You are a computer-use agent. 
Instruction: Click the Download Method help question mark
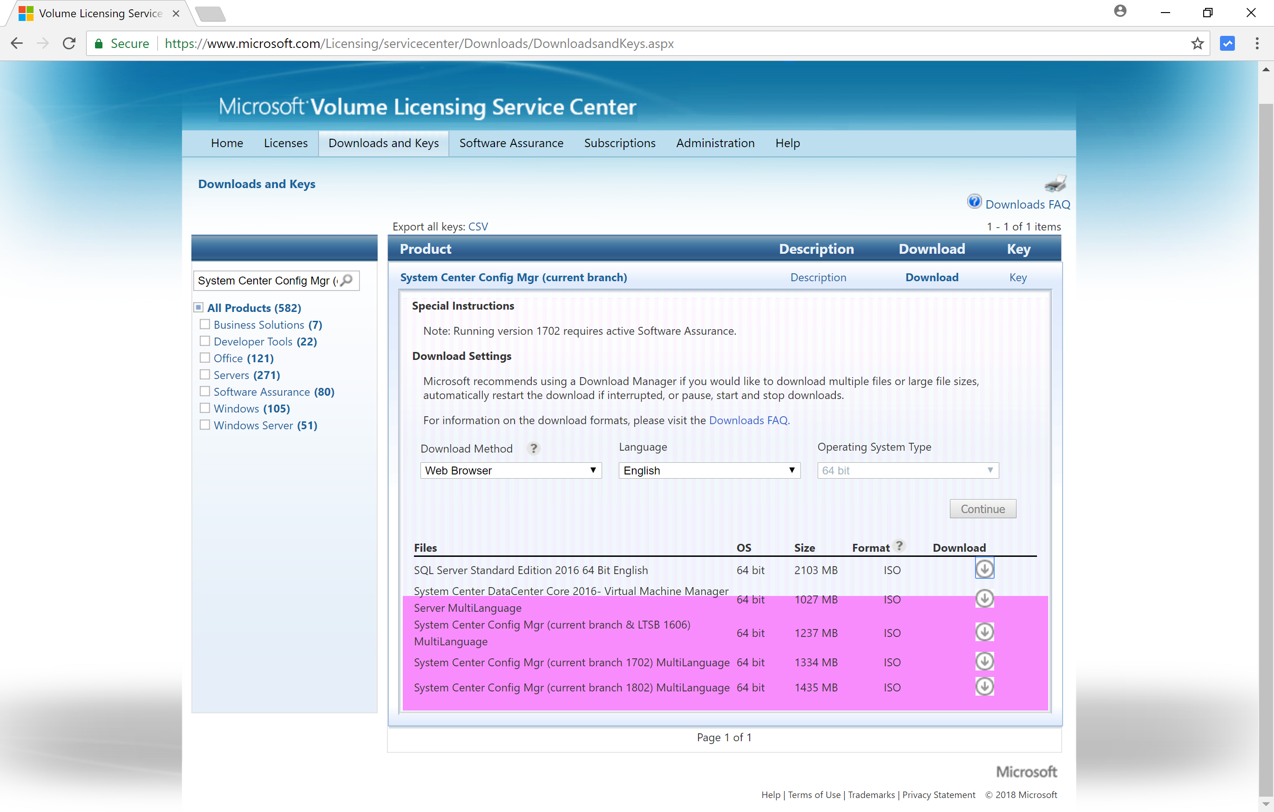pos(533,448)
